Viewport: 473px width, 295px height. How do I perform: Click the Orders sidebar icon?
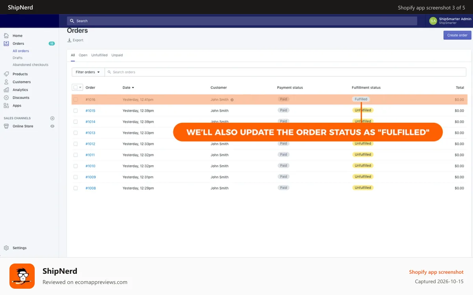coord(6,44)
